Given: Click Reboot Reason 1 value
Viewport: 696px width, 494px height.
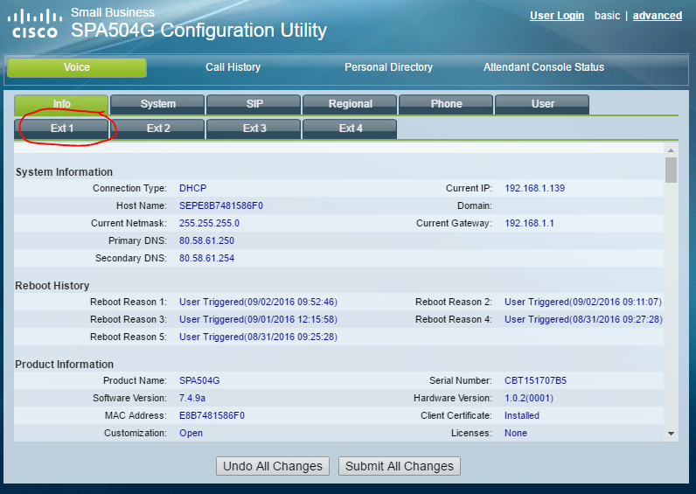Looking at the screenshot, I should (258, 303).
